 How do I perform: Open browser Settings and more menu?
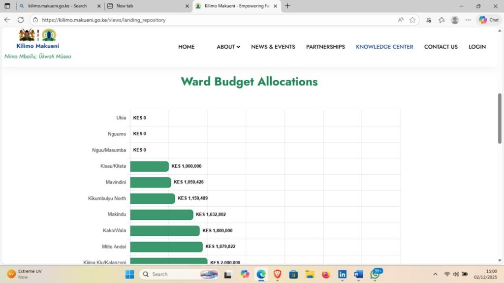pyautogui.click(x=468, y=20)
